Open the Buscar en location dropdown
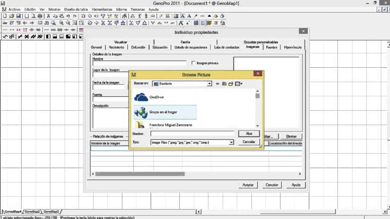Viewport: 390px width, 219px height. click(x=209, y=84)
